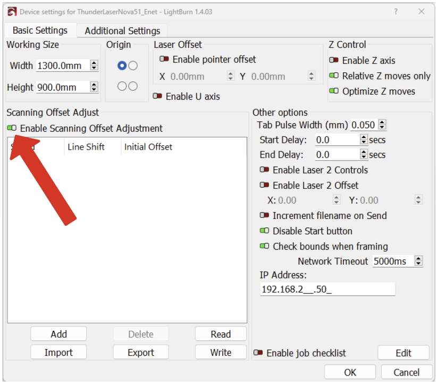Toggle Enable Laser 2 Controls switch
This screenshot has height=382, width=436.
(264, 169)
